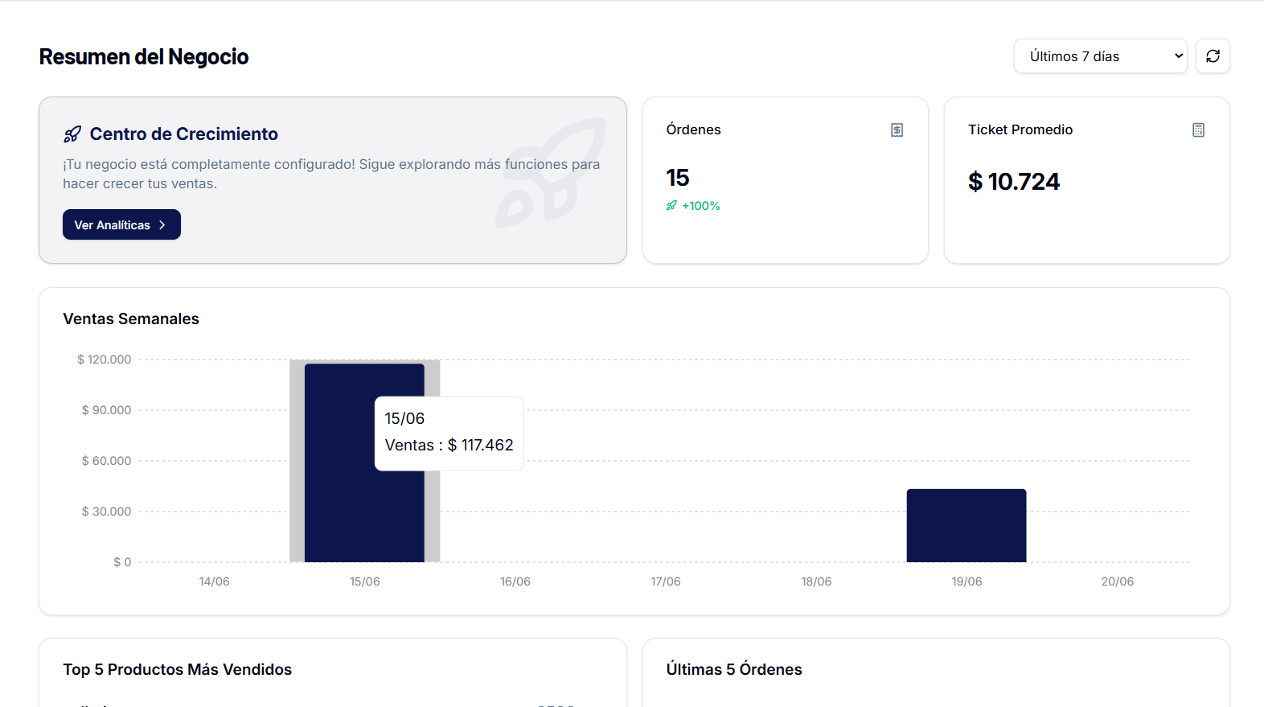Click the calculator icon in Ticket Promedio card
This screenshot has width=1264, height=707.
[1198, 130]
